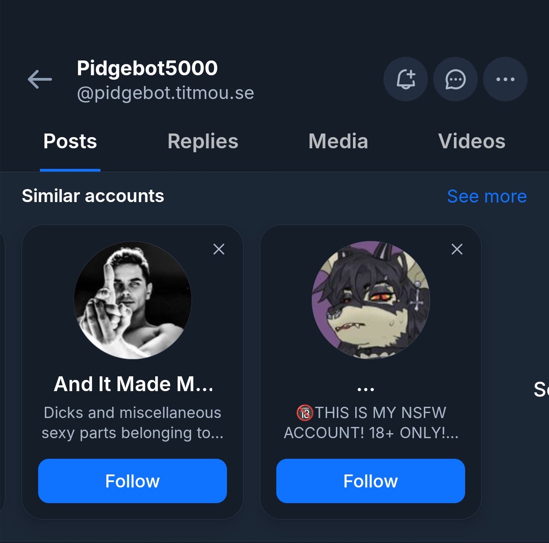Screen dimensions: 549x543
Task: Open the cartoon wolf avatar profile
Action: click(x=370, y=300)
